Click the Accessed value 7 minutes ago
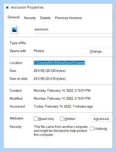The width and height of the screenshot is (116, 152). pyautogui.click(x=63, y=106)
